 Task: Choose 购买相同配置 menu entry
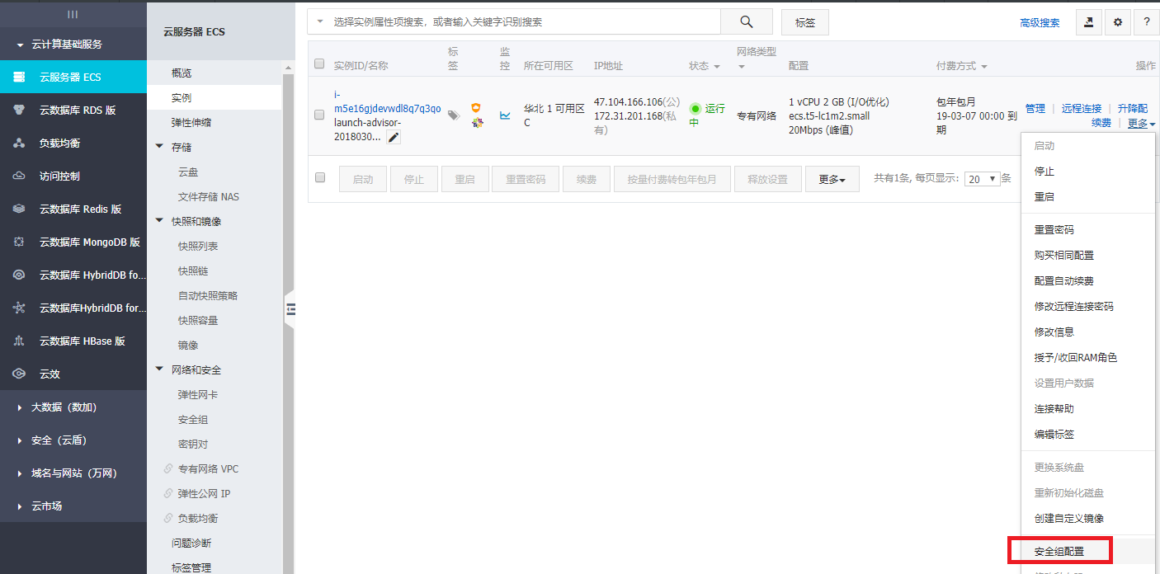1064,255
